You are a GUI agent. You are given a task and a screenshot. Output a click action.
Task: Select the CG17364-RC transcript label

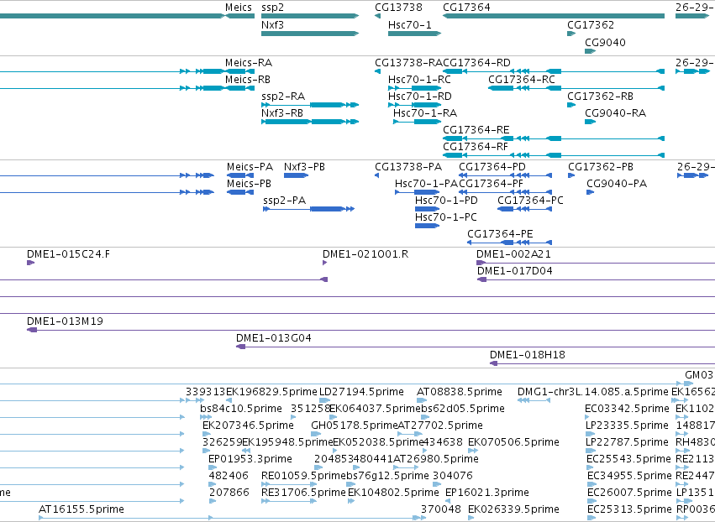[522, 79]
